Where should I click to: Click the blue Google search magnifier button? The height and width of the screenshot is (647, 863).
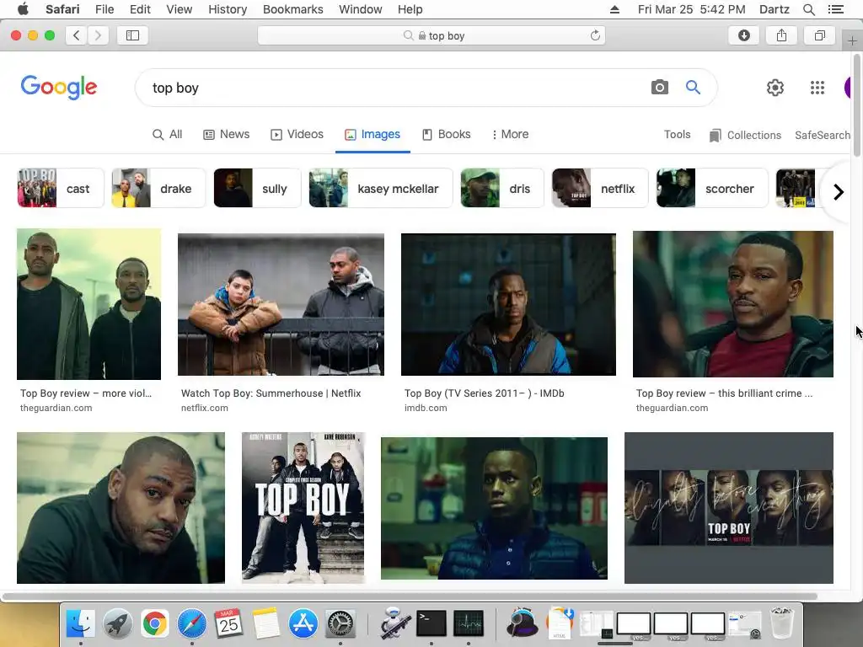(x=693, y=88)
